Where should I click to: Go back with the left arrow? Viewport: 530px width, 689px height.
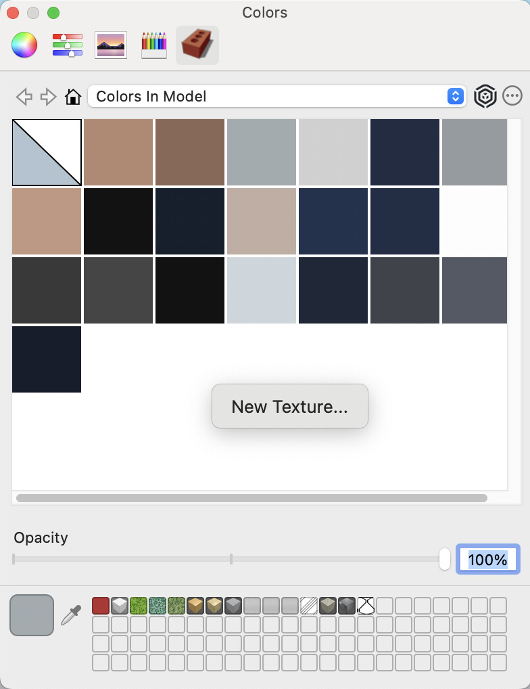pos(24,97)
